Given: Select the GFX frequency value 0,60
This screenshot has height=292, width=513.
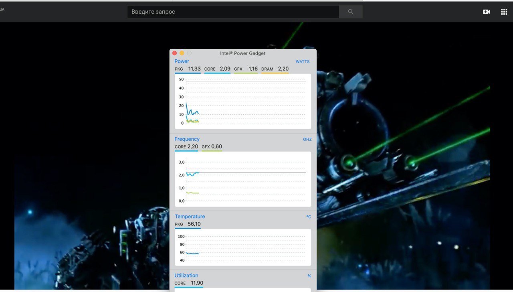Looking at the screenshot, I should 216,147.
